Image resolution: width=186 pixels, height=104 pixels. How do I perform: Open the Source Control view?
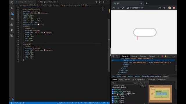tap(12, 14)
